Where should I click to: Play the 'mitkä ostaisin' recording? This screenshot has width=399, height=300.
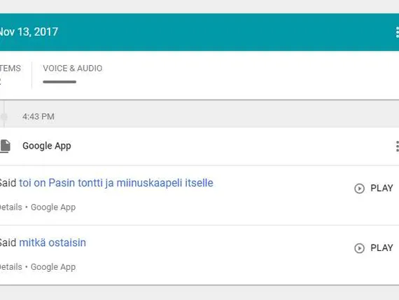[374, 248]
